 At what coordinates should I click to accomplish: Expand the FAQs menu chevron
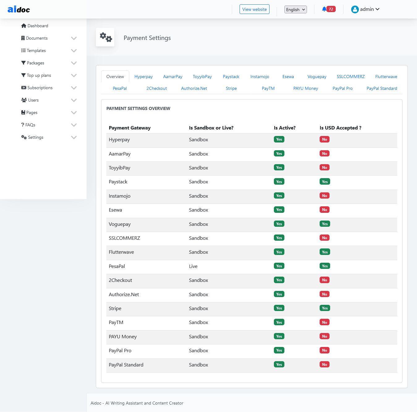click(x=74, y=125)
